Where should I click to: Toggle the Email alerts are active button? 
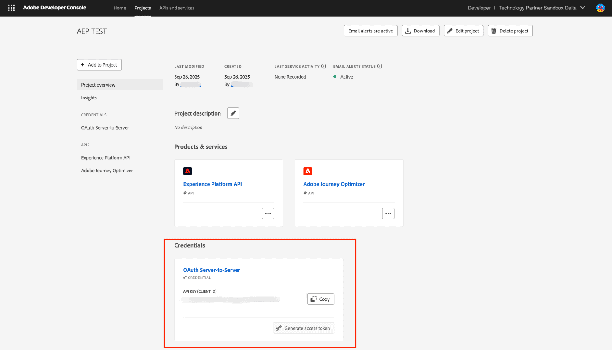tap(370, 31)
